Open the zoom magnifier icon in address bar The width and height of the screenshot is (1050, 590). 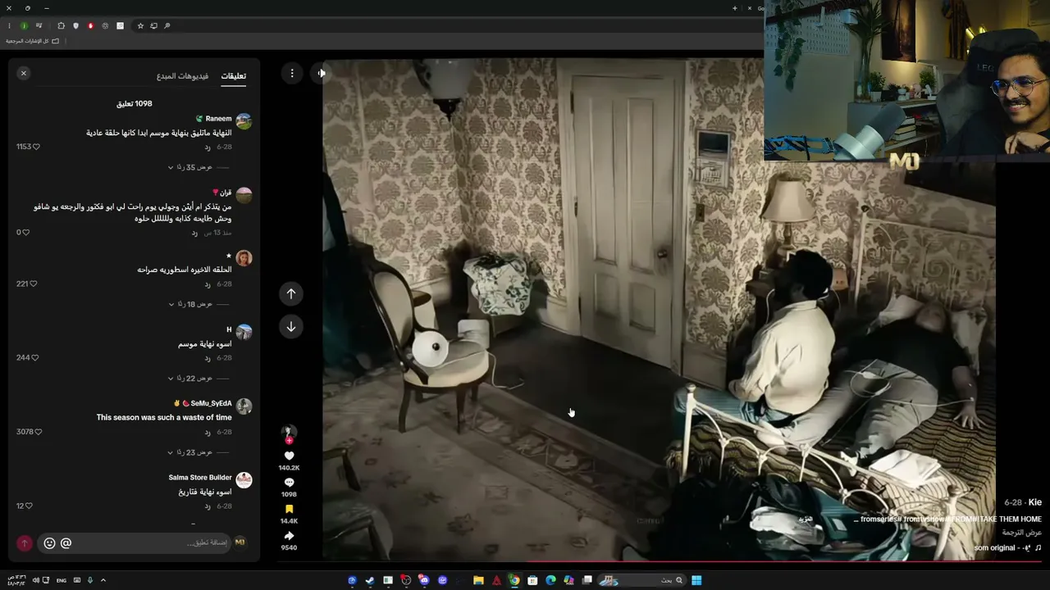coord(167,26)
